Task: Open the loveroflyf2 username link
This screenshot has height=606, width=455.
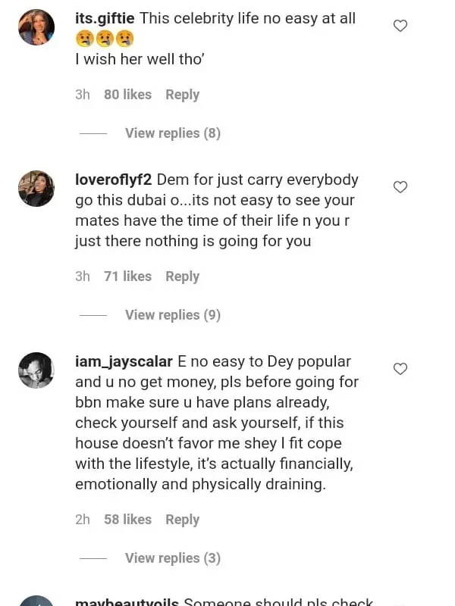Action: (114, 180)
